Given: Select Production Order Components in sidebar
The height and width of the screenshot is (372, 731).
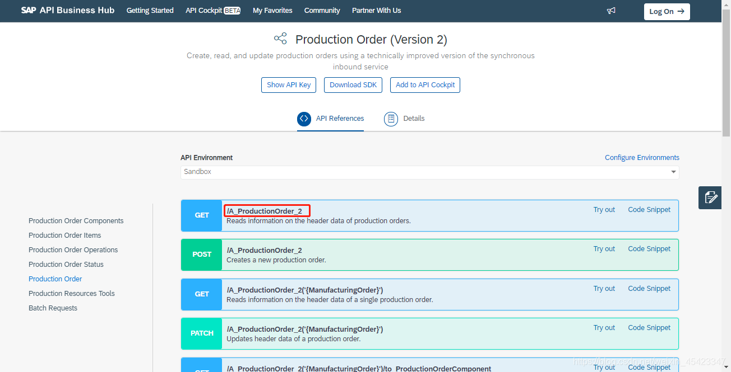Looking at the screenshot, I should 76,221.
